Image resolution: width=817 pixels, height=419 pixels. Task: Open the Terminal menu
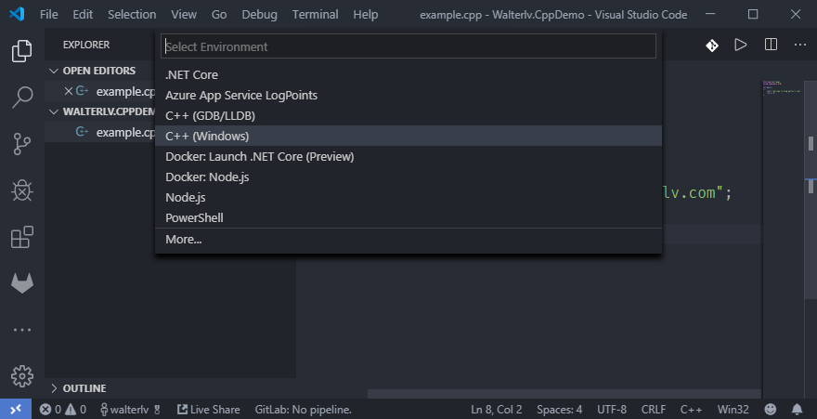(315, 15)
